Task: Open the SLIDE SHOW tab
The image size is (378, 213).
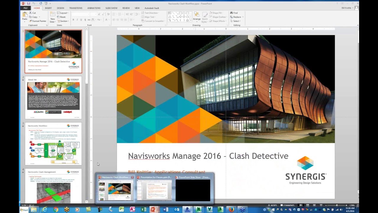Action: point(112,8)
